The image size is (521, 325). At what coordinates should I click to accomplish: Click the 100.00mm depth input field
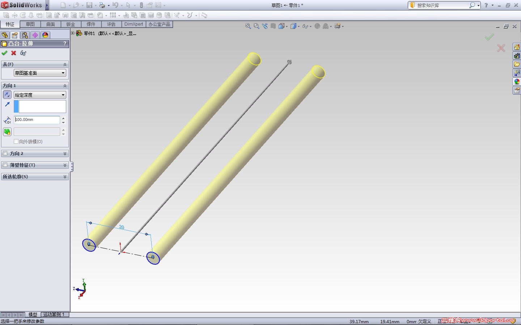point(37,120)
